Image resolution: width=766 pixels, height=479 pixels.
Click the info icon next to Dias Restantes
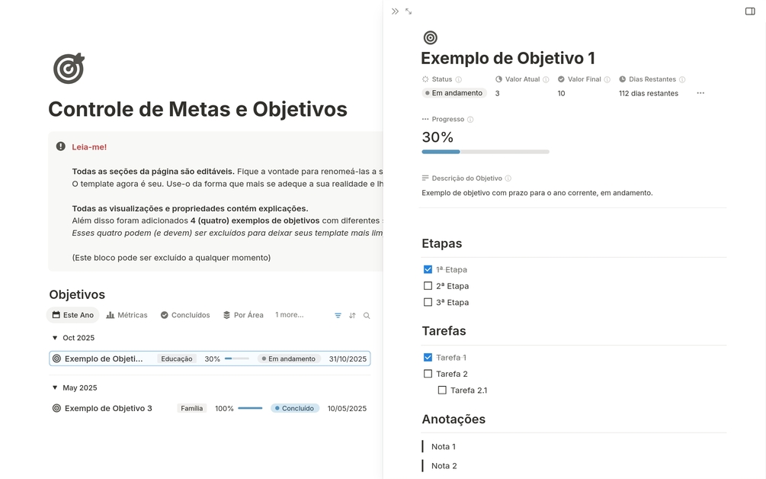[682, 79]
